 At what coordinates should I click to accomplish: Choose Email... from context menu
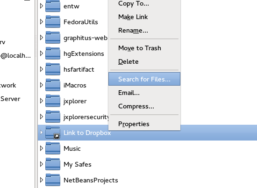pyautogui.click(x=144, y=93)
